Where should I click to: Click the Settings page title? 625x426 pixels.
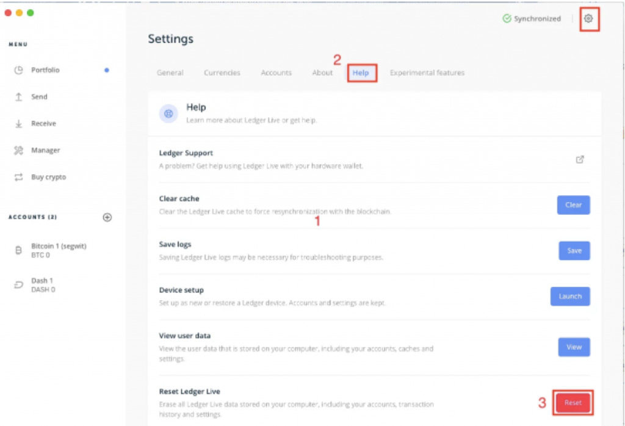coord(171,38)
